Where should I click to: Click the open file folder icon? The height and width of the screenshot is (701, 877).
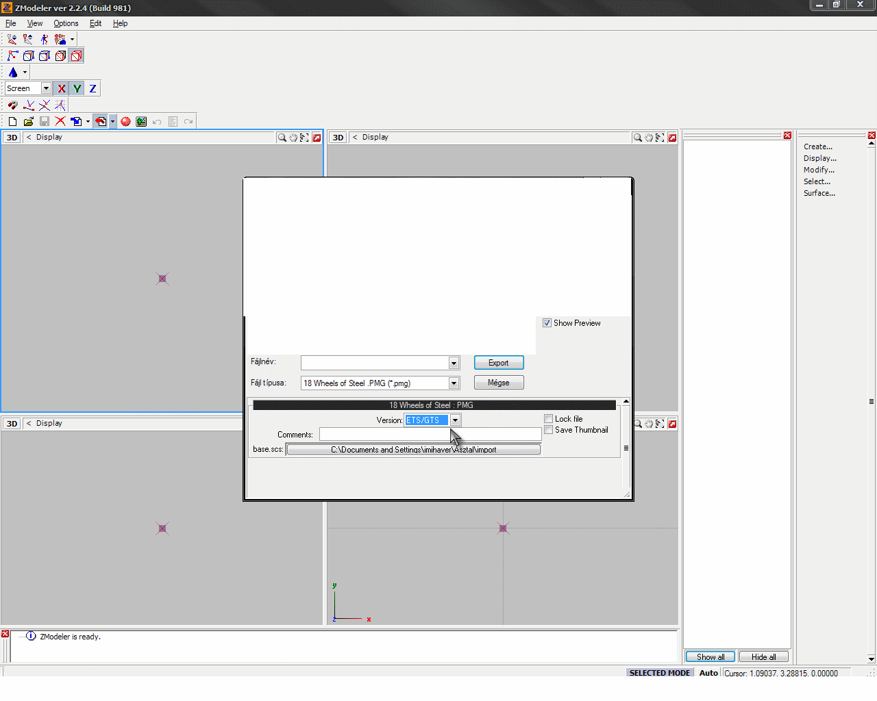point(28,122)
